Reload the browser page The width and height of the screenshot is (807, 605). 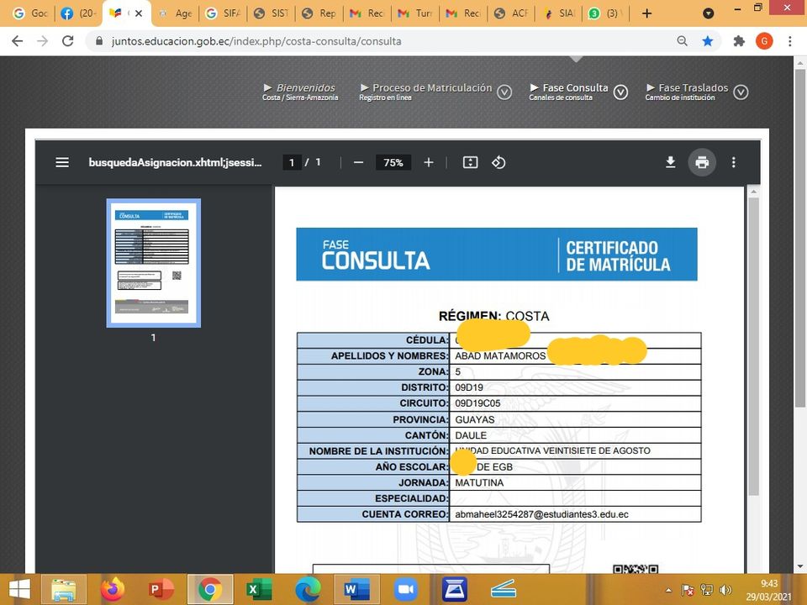(x=66, y=40)
